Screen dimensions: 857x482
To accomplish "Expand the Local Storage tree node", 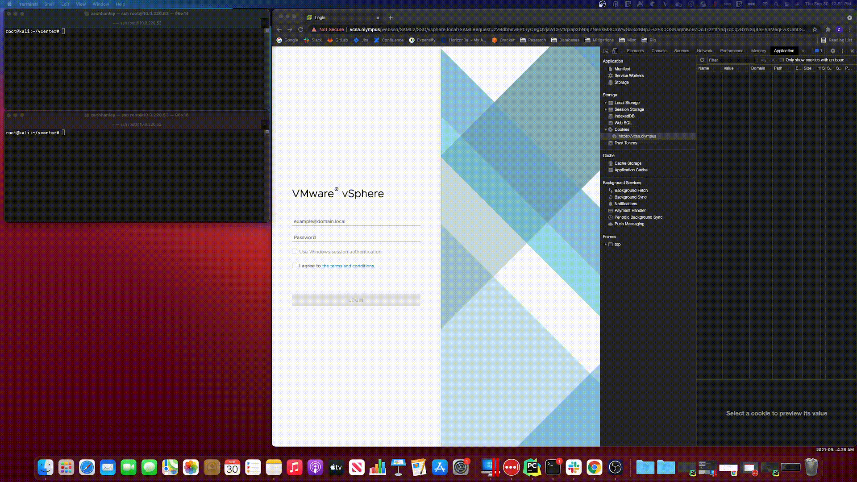I will [606, 103].
